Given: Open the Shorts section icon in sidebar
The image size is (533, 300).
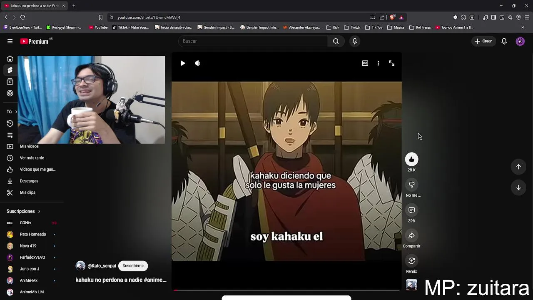Looking at the screenshot, I should 10,70.
